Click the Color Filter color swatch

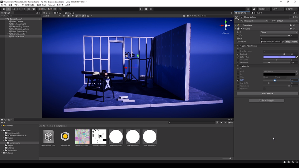click(279, 57)
